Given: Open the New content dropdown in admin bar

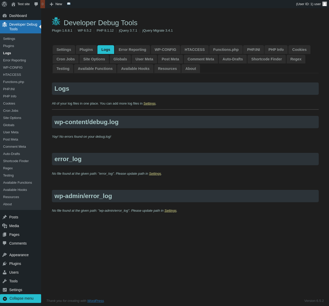Looking at the screenshot, I should coord(56,4).
